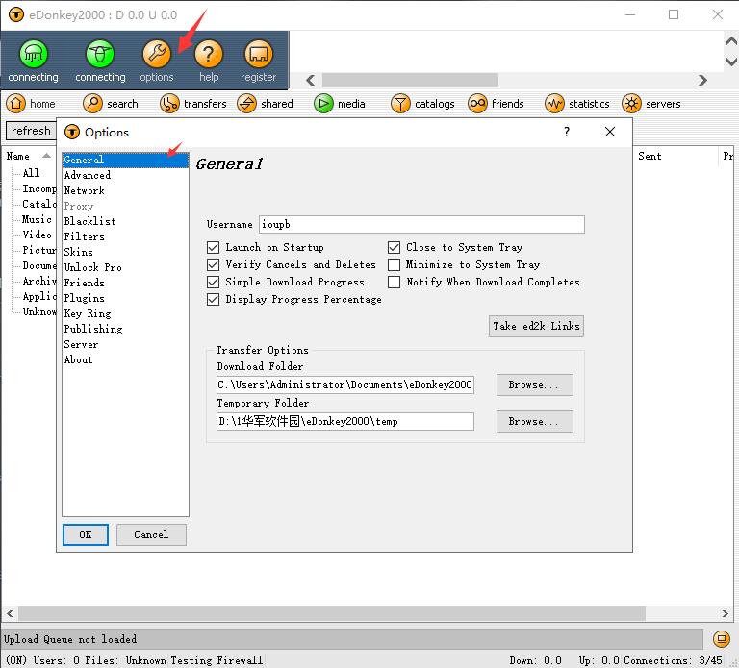This screenshot has height=668, width=739.
Task: Select the Music tree item
Action: [37, 219]
